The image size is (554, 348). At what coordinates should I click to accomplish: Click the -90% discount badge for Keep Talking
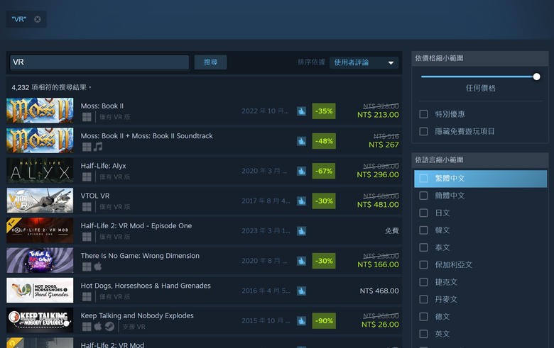tap(324, 321)
